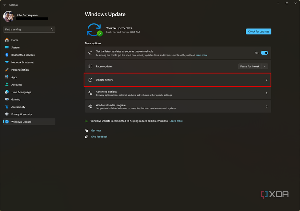Go to Network & internet
The width and height of the screenshot is (300, 211).
click(x=29, y=62)
